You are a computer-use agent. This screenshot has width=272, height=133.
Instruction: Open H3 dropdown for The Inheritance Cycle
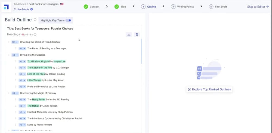click(x=22, y=119)
